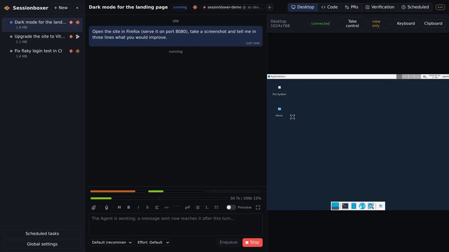Select the Fix flaky login test in CI session
This screenshot has height=252, width=449.
(42, 53)
